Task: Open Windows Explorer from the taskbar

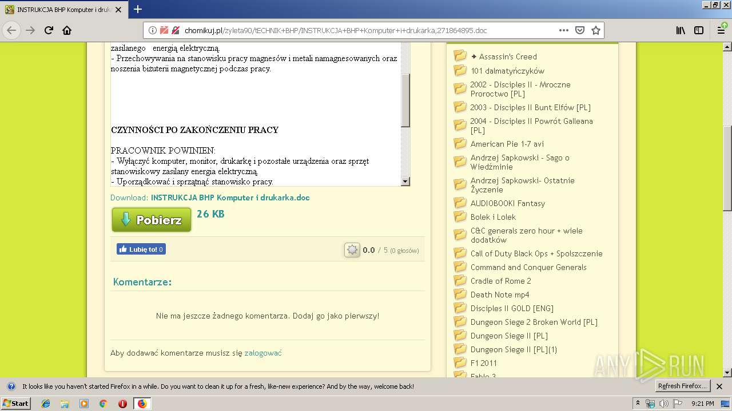Action: (65, 404)
